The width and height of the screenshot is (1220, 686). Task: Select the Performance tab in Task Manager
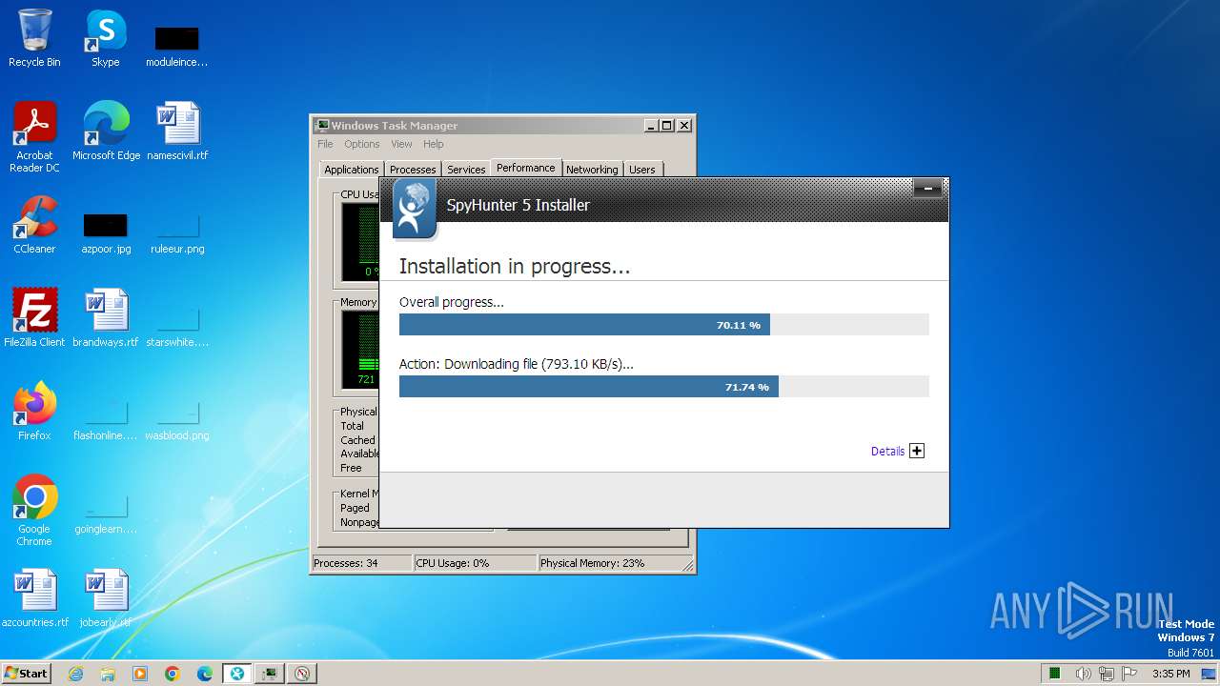[x=525, y=168]
